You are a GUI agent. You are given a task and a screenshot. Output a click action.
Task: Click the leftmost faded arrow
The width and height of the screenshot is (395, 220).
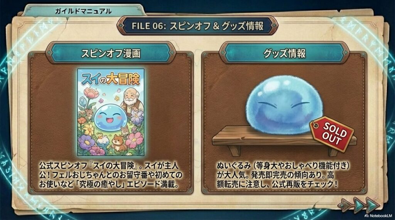tap(345, 205)
